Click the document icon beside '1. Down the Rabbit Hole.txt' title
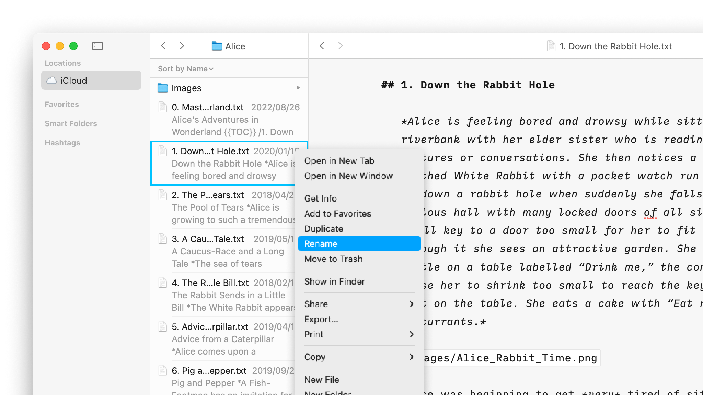Image resolution: width=703 pixels, height=395 pixels. 551,46
